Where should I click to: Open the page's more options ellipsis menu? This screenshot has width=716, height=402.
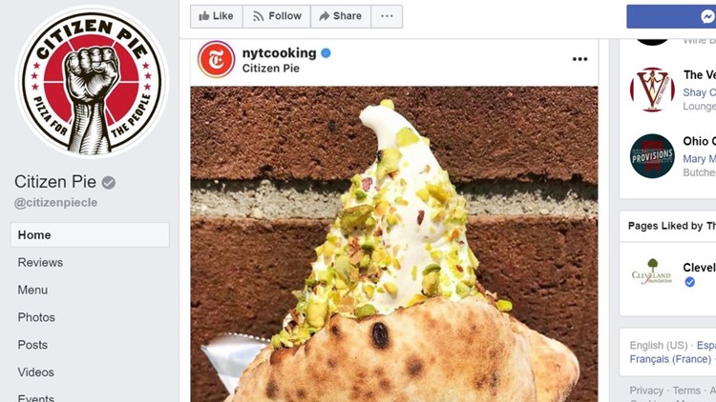pyautogui.click(x=387, y=16)
